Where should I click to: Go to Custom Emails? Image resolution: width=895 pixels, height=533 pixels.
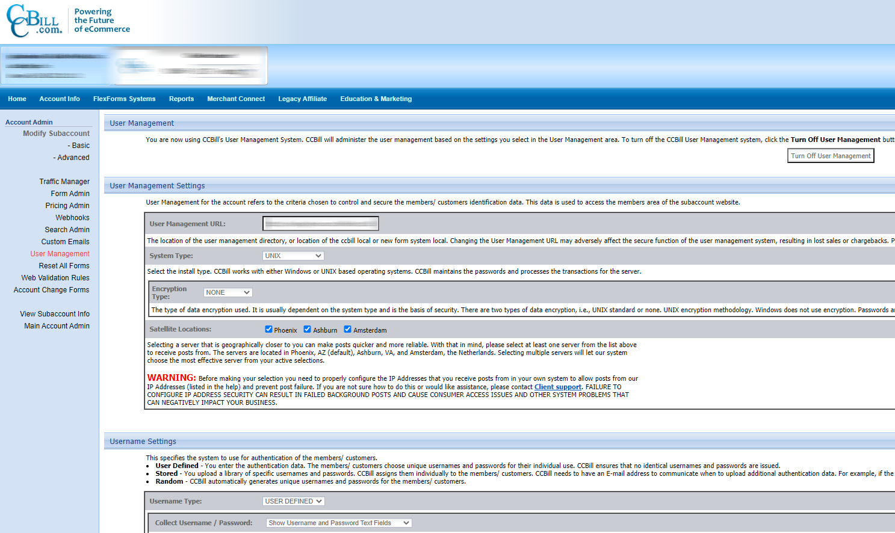click(65, 242)
